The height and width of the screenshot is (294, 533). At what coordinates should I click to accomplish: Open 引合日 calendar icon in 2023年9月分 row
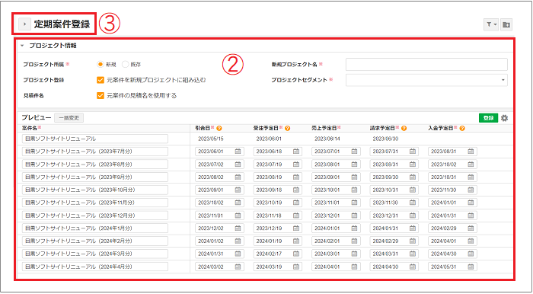click(238, 177)
